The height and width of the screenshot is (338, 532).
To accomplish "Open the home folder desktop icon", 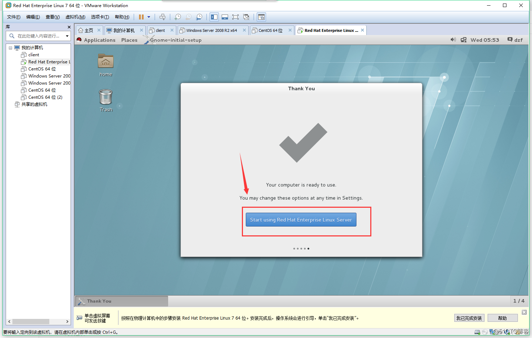I will click(106, 65).
